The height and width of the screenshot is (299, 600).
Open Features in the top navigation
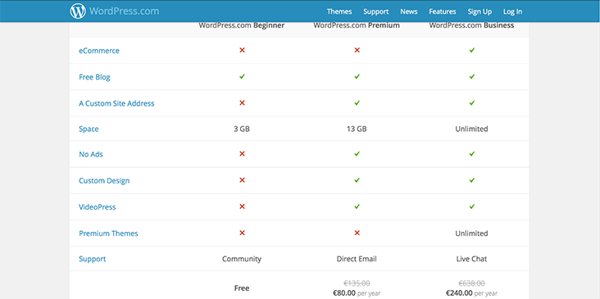coord(443,11)
